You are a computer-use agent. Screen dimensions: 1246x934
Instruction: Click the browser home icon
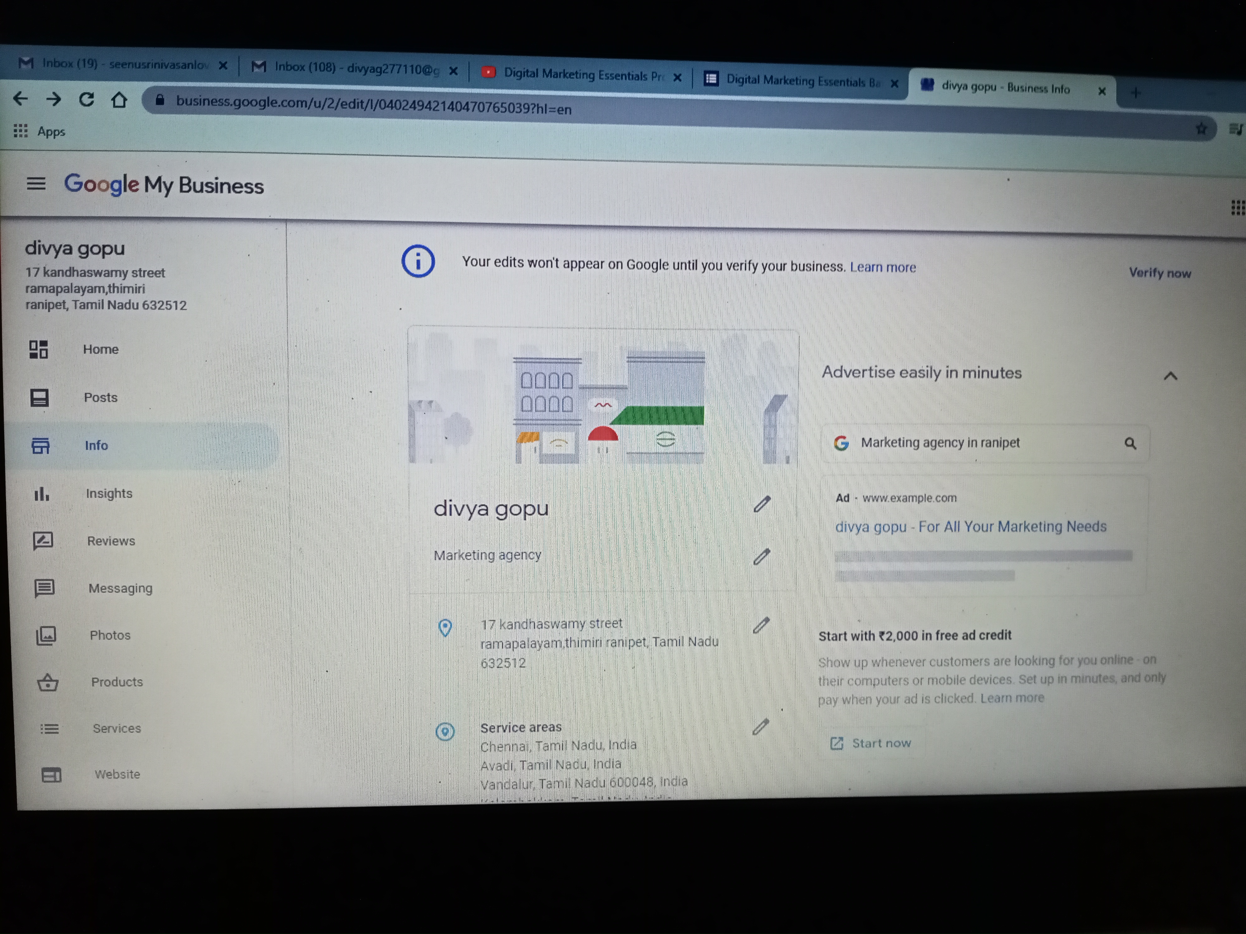point(119,100)
